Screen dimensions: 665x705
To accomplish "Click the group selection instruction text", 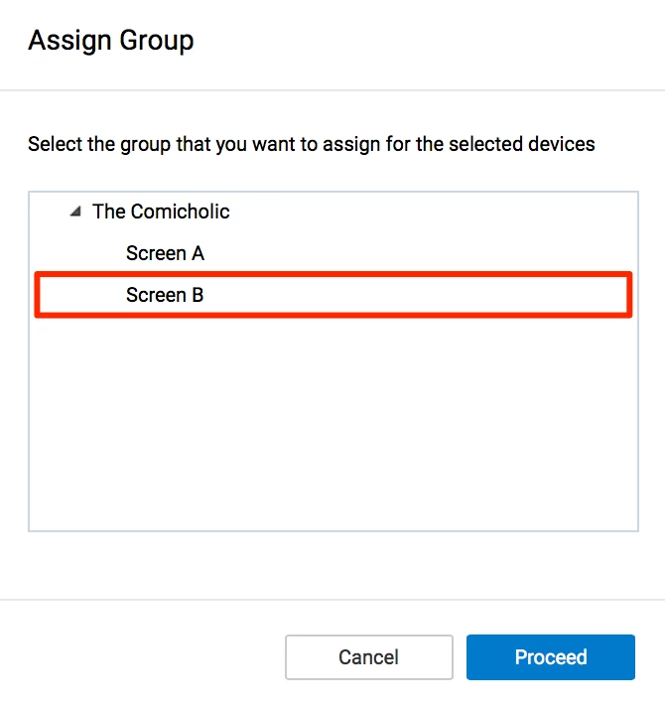I will click(x=312, y=144).
